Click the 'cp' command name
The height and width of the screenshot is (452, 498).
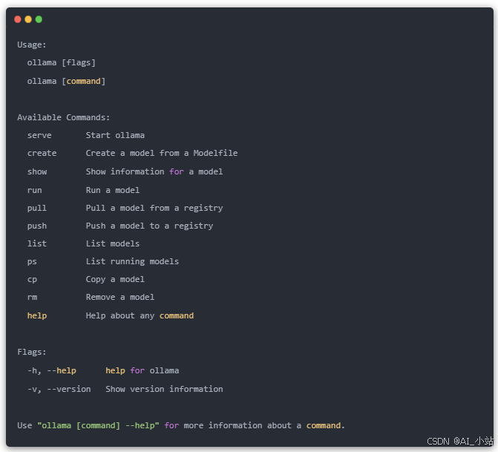[32, 280]
